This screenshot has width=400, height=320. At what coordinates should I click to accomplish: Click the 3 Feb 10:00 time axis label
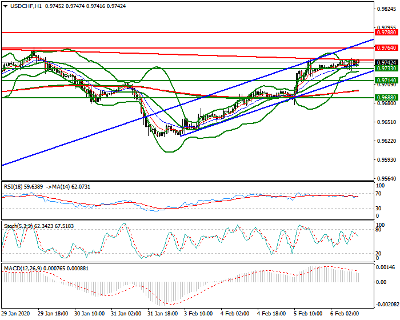199,313
